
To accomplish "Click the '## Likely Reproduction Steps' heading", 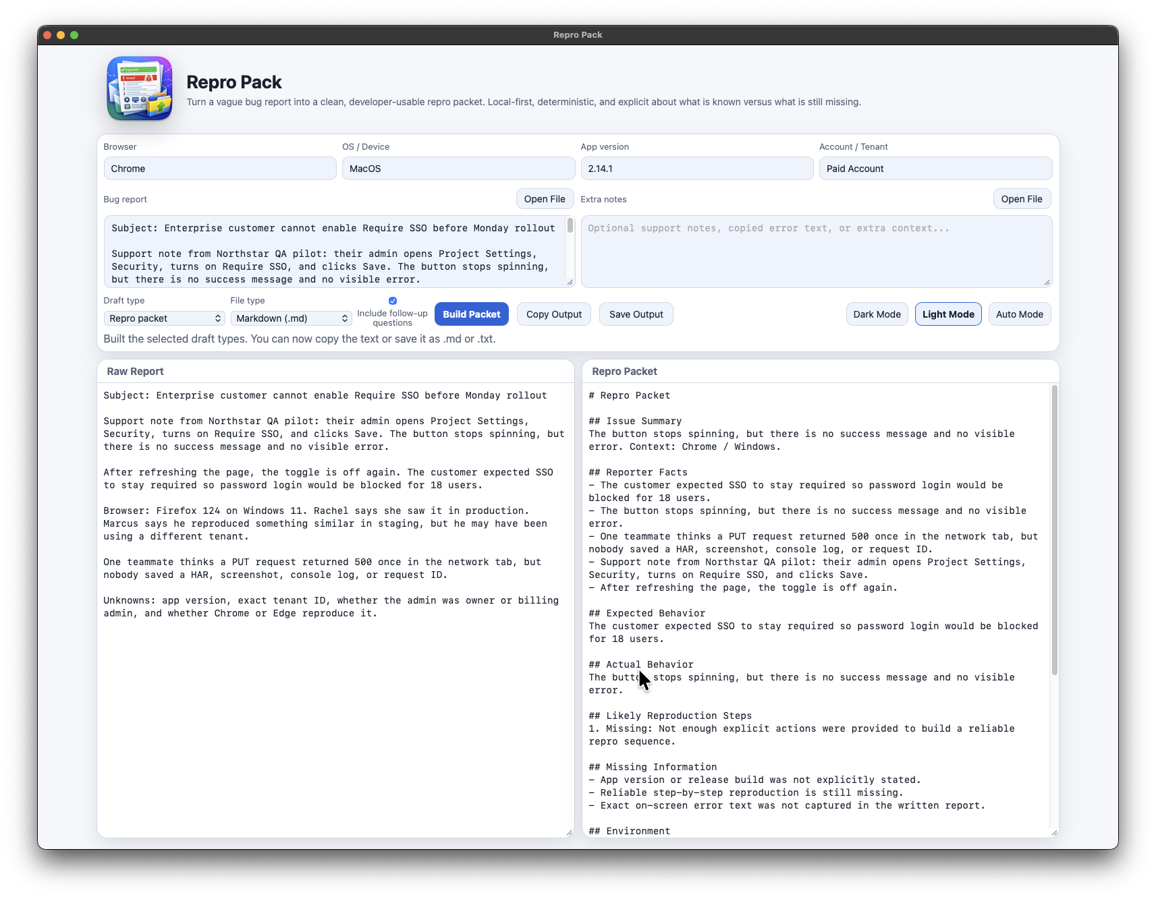I will [x=670, y=716].
